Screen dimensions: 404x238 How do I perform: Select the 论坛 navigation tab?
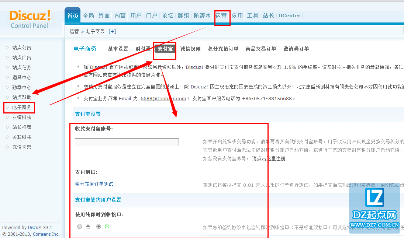coord(168,16)
